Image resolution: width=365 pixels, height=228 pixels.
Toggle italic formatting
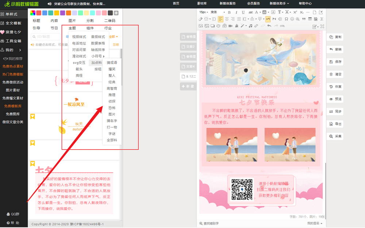(236, 12)
